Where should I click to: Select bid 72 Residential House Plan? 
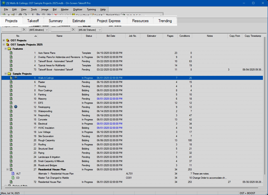point(132,182)
